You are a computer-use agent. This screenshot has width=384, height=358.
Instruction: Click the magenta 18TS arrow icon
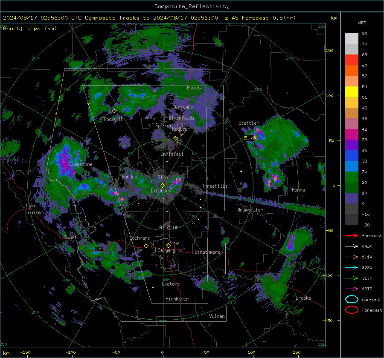coord(352,289)
